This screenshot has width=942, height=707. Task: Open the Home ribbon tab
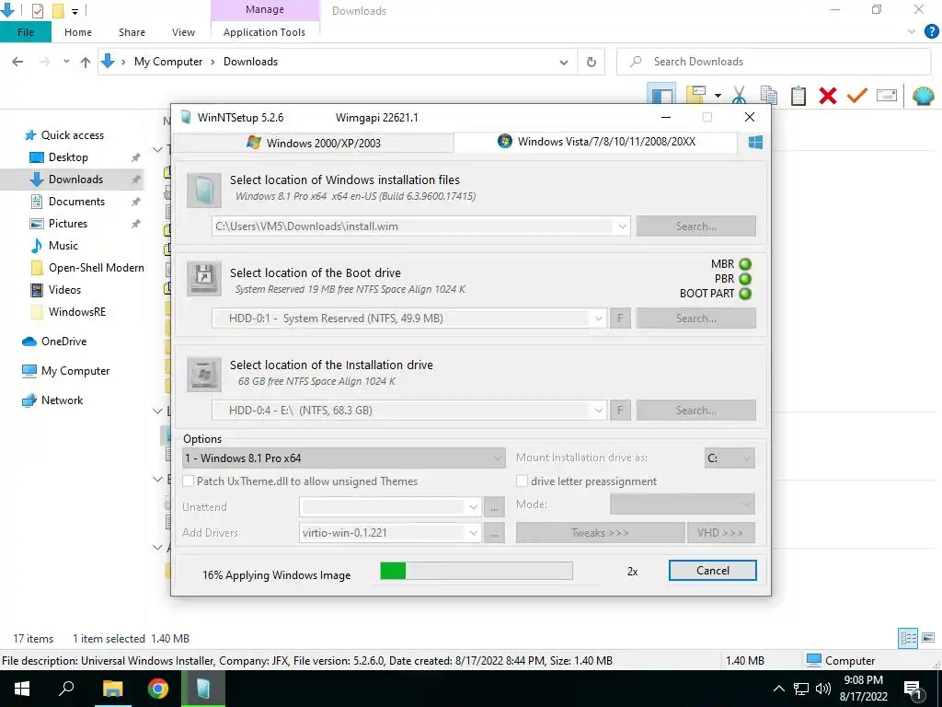[x=78, y=32]
